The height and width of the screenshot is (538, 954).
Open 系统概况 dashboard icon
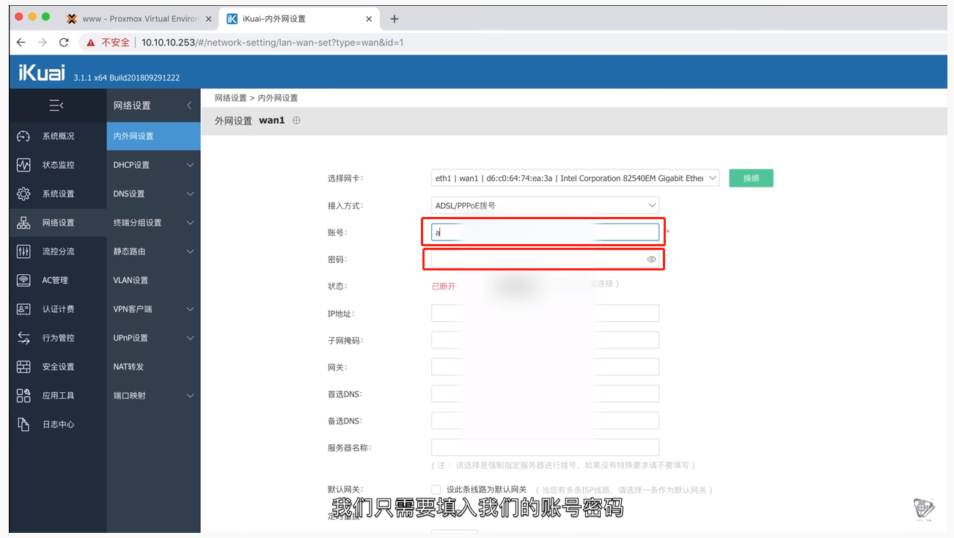click(23, 136)
